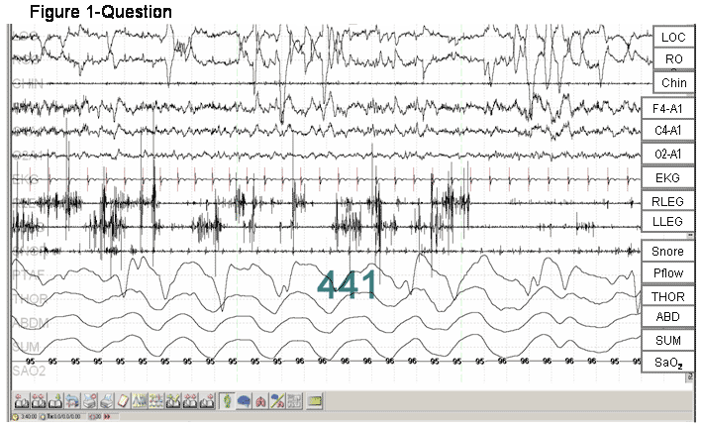
Task: Click the first icon in the bottom toolbar
Action: pos(21,401)
